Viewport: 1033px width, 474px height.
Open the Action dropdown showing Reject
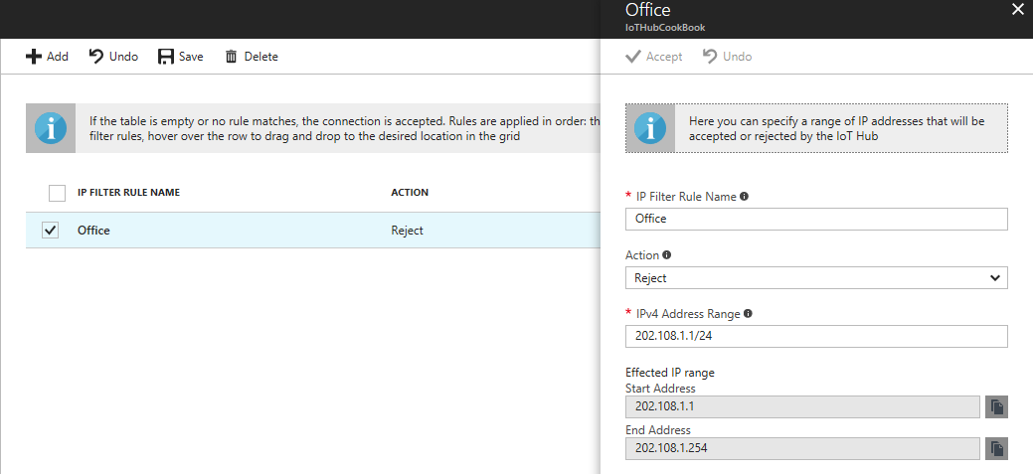click(x=815, y=278)
